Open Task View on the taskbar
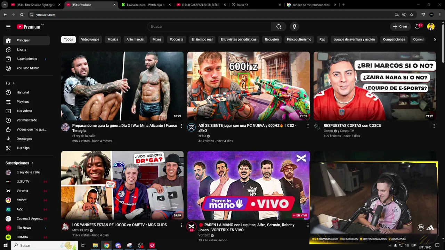The height and width of the screenshot is (250, 445). [x=83, y=245]
